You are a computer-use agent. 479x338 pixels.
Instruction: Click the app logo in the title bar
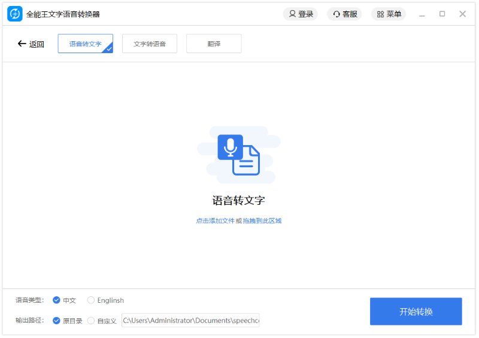14,14
